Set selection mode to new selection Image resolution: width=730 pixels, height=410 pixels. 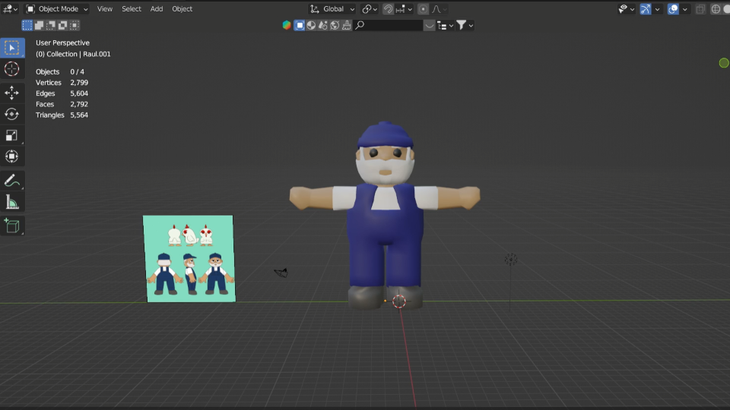click(x=27, y=25)
